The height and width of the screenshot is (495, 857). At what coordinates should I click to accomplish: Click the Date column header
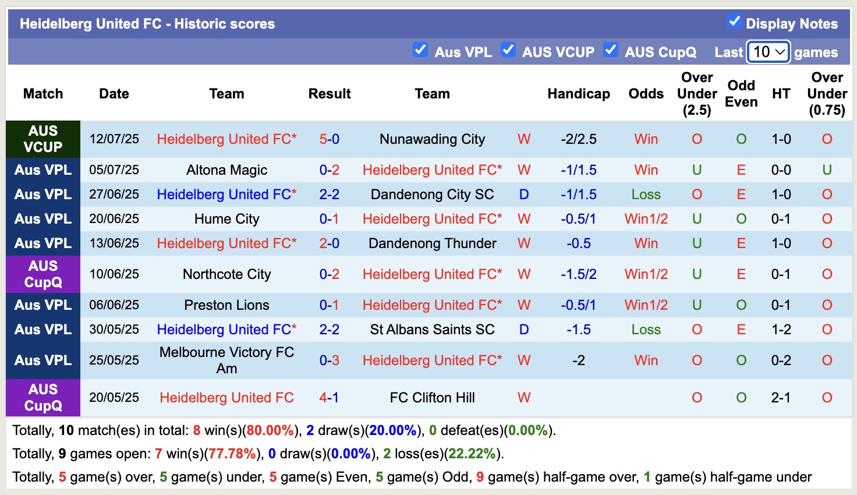(114, 93)
